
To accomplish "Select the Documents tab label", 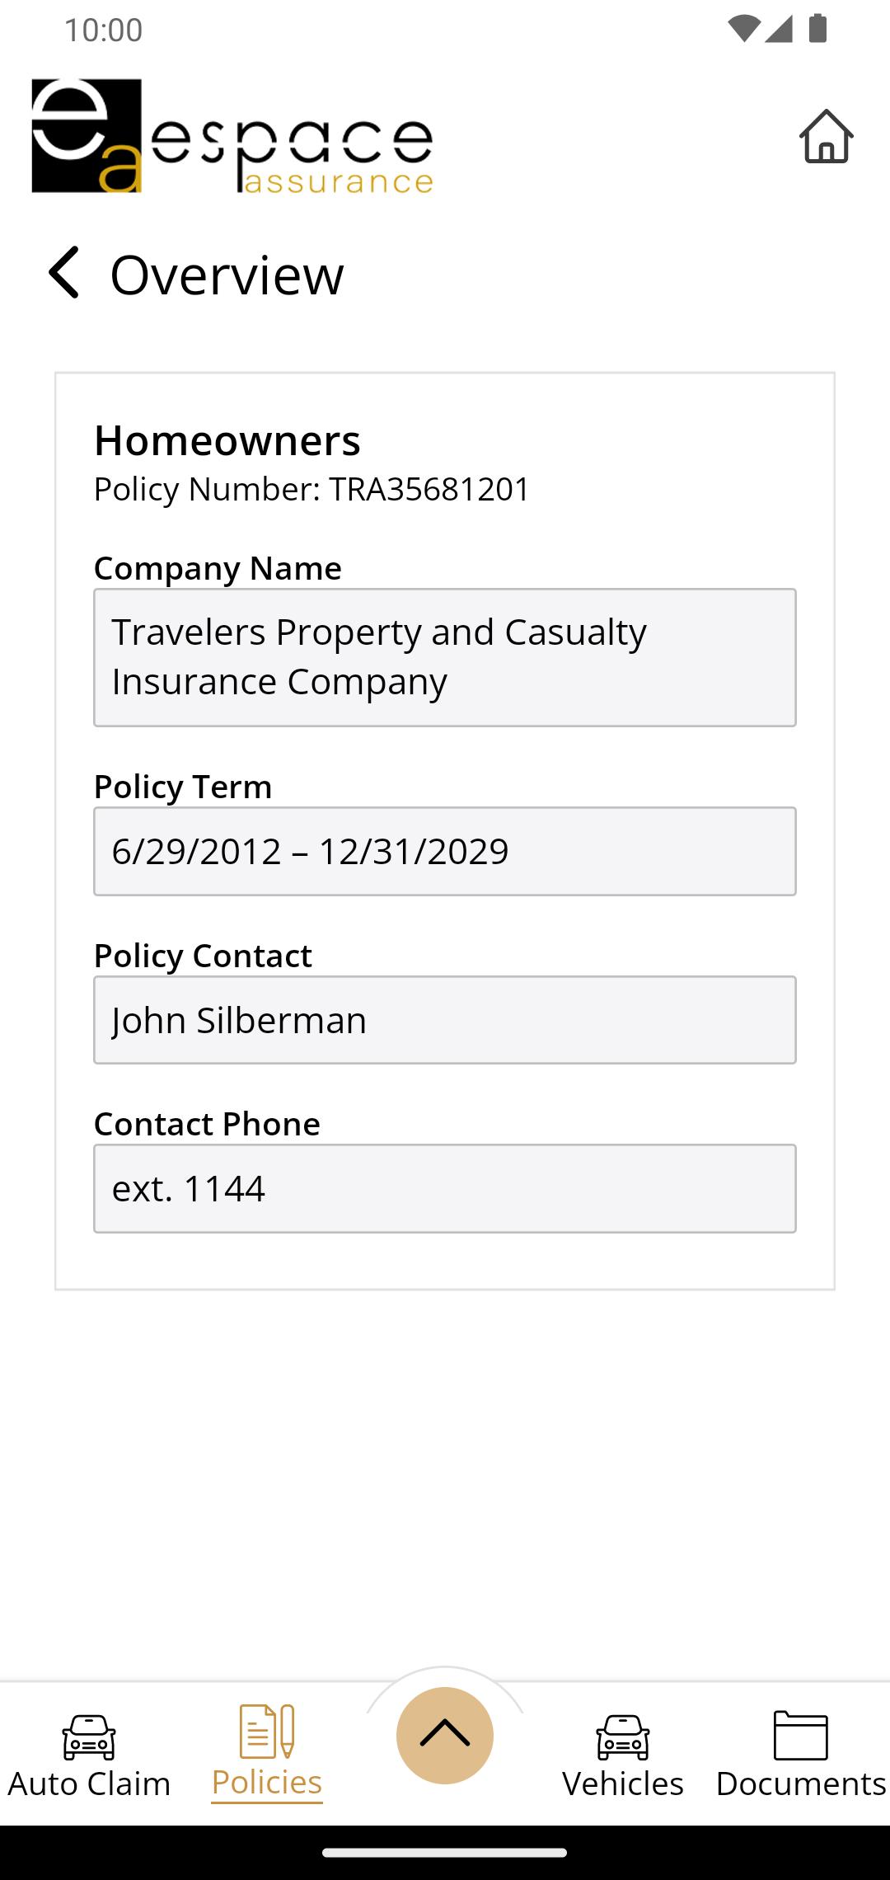I will click(x=801, y=1784).
